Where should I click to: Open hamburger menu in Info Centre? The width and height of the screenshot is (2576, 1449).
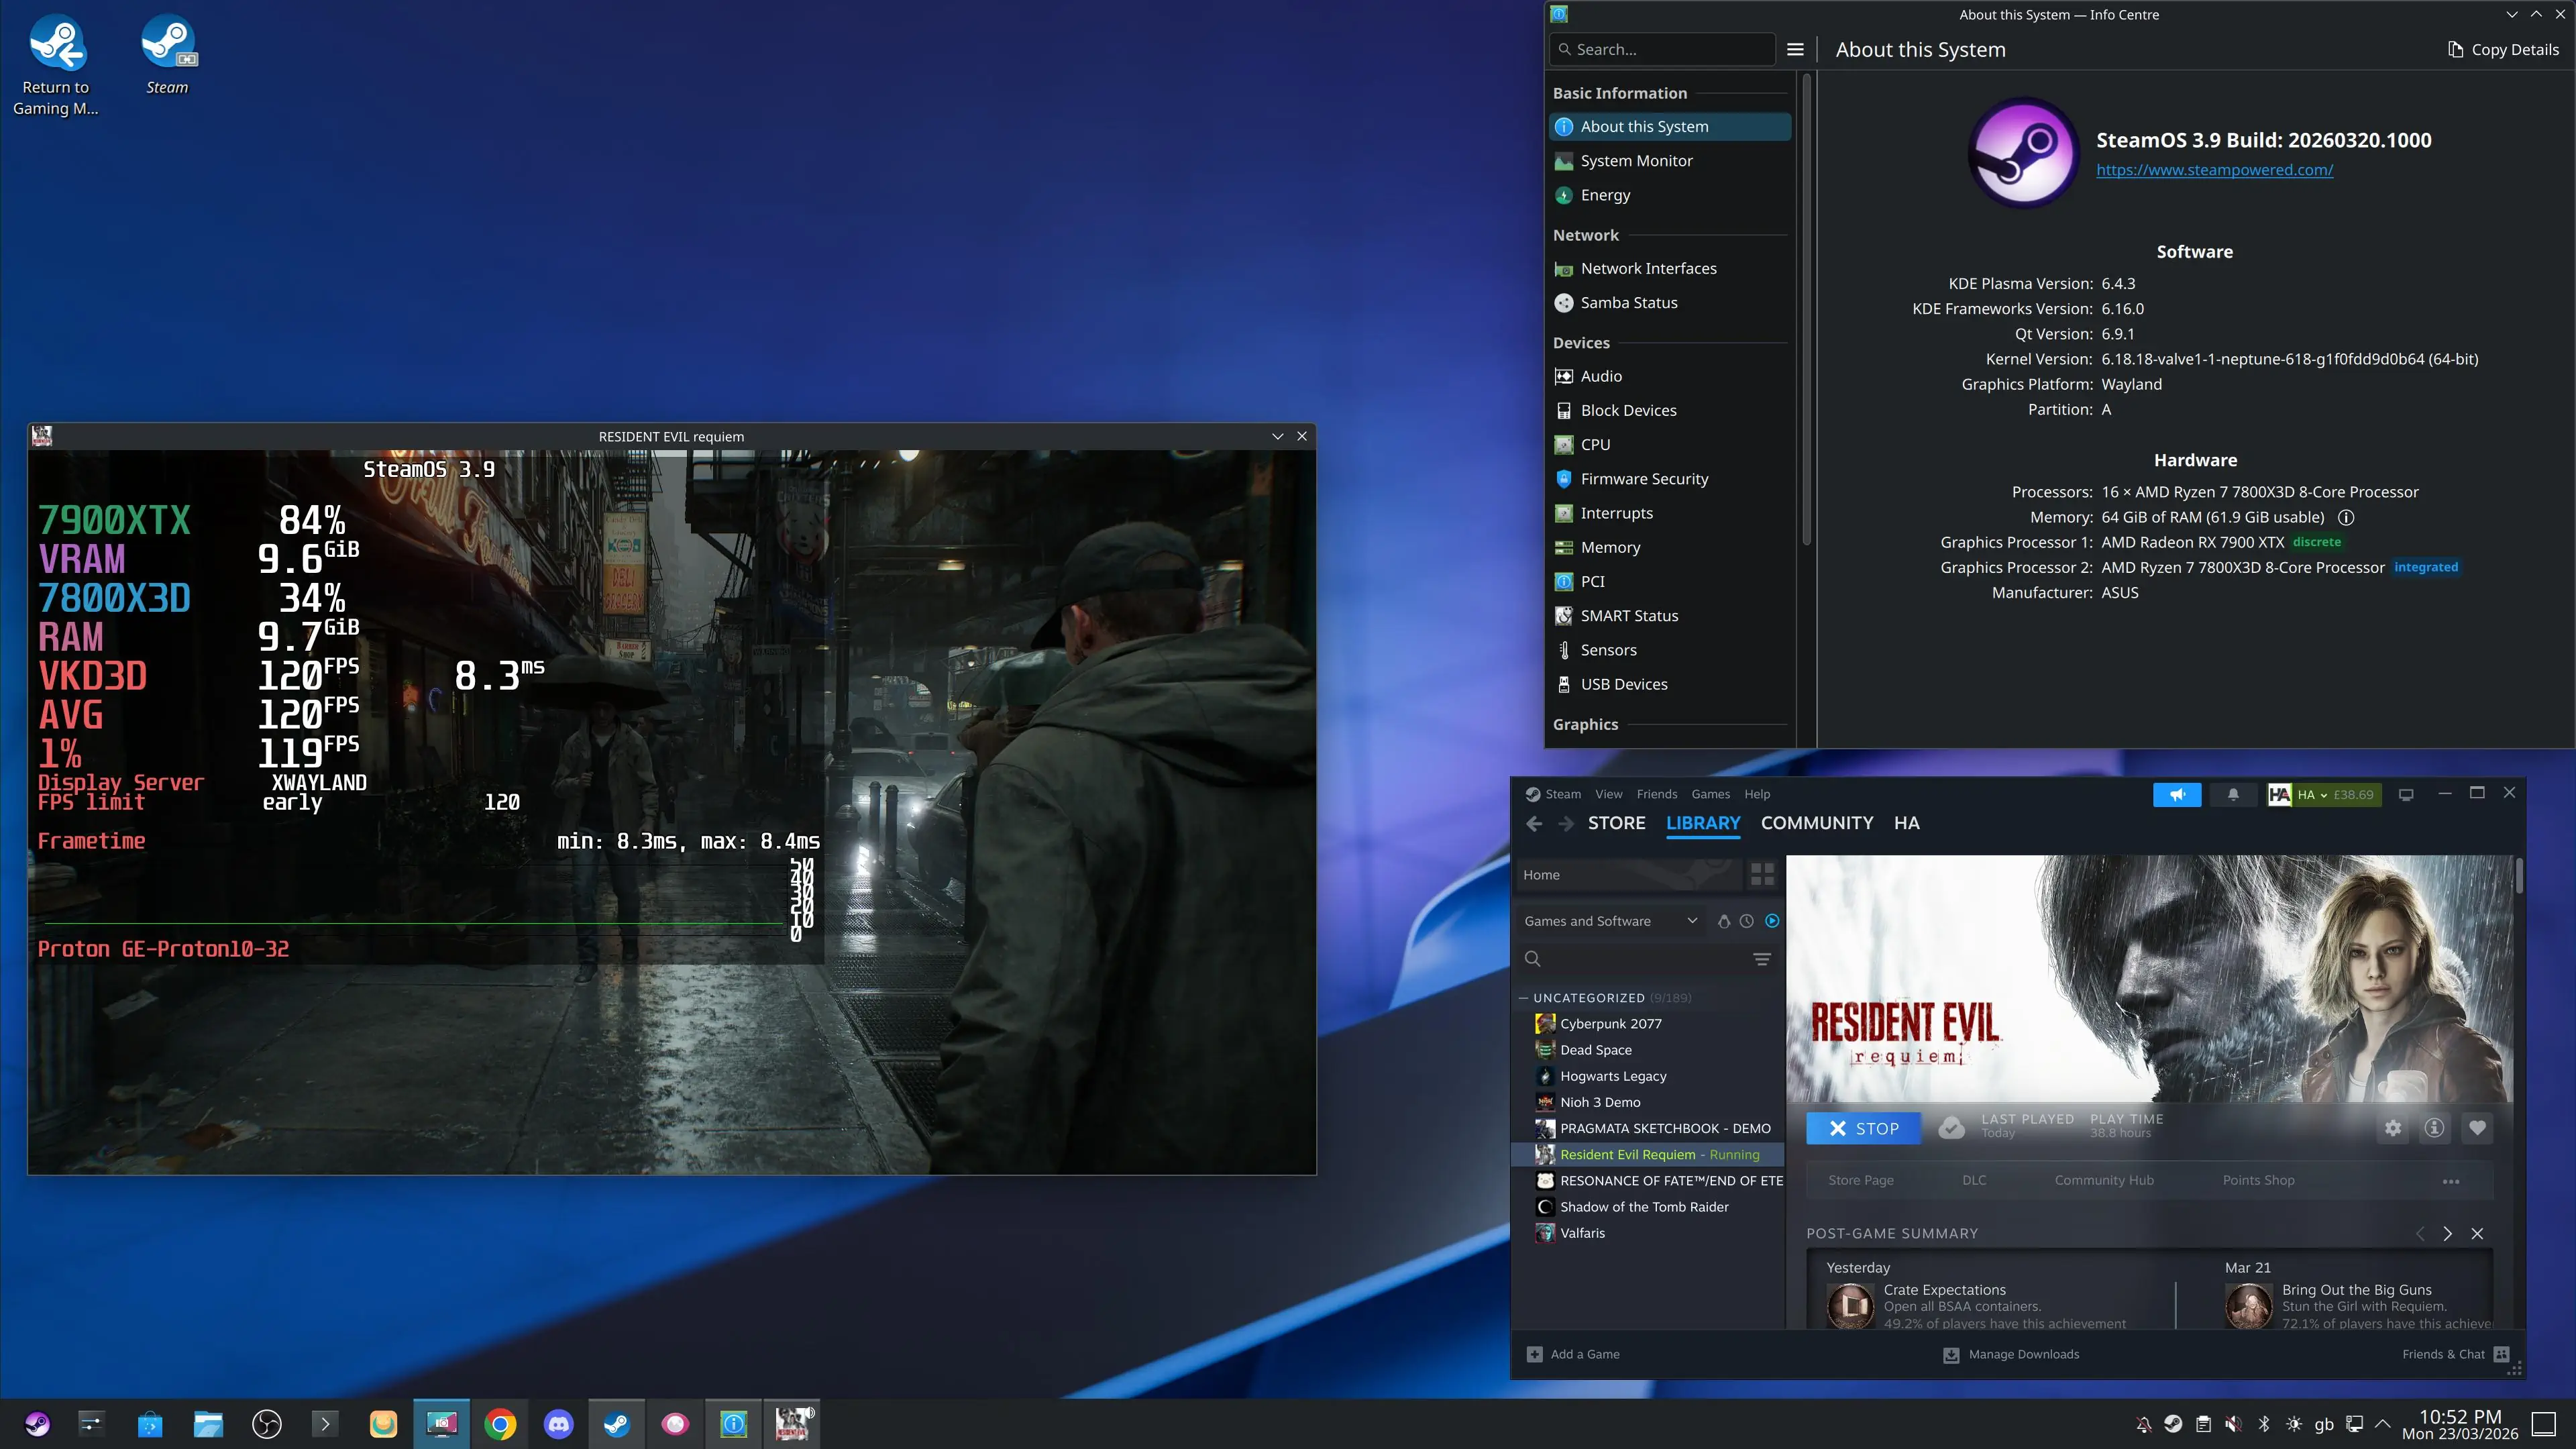click(x=1795, y=49)
